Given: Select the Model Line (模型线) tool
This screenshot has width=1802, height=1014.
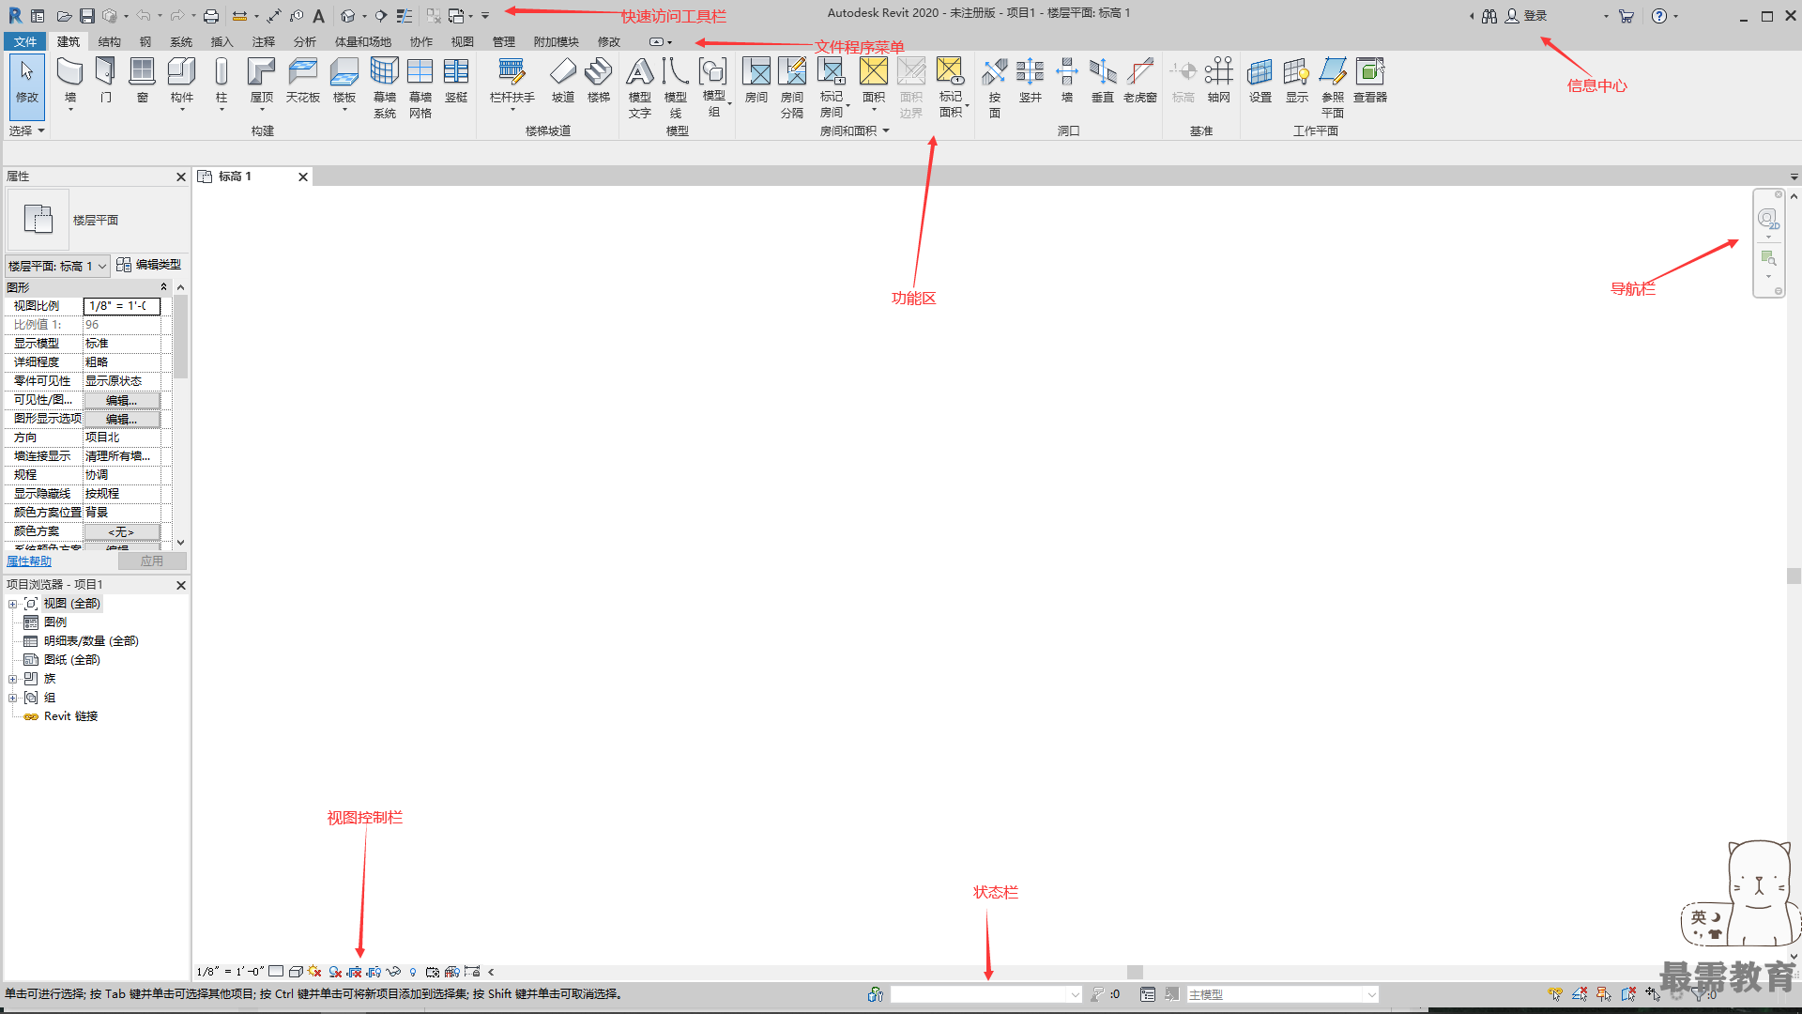Looking at the screenshot, I should (x=676, y=86).
